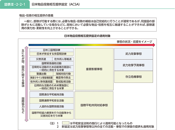Screen dimensions: 175x130
Task: Select the 日米が参加する多国間訓練 box
Action: coord(52,54)
